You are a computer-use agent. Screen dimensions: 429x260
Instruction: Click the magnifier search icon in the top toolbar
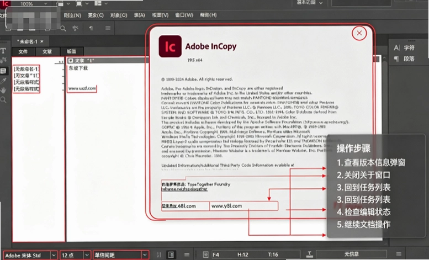pyautogui.click(x=63, y=28)
